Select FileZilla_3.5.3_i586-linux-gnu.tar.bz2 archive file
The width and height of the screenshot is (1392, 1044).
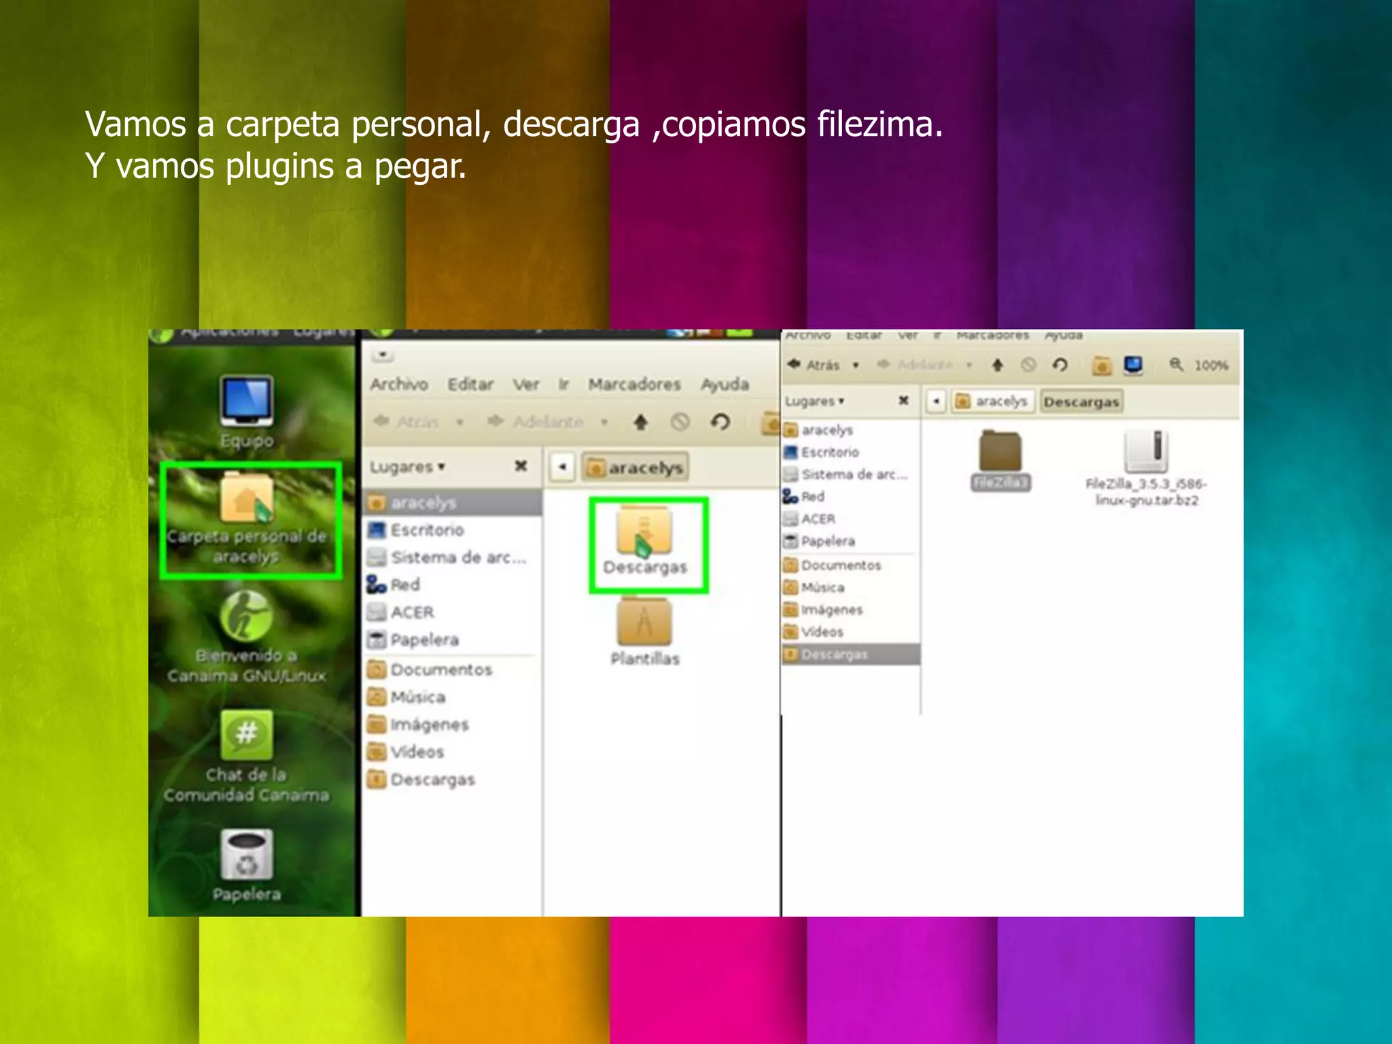coord(1147,469)
